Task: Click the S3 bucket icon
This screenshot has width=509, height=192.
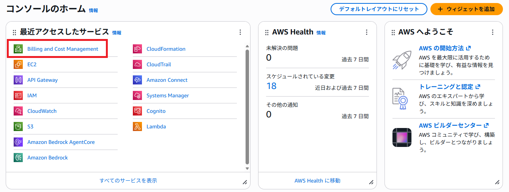Action: coord(18,126)
